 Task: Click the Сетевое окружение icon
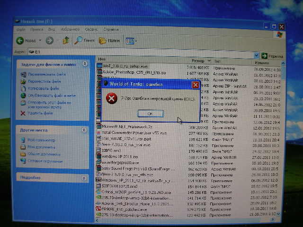click(x=23, y=161)
